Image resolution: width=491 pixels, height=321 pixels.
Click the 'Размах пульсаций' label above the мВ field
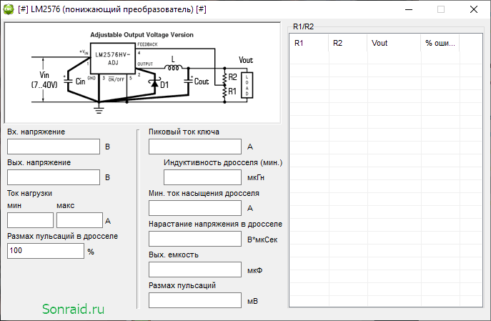pos(182,285)
